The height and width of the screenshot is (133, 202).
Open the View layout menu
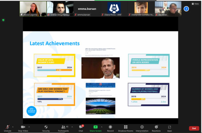(x=195, y=4)
